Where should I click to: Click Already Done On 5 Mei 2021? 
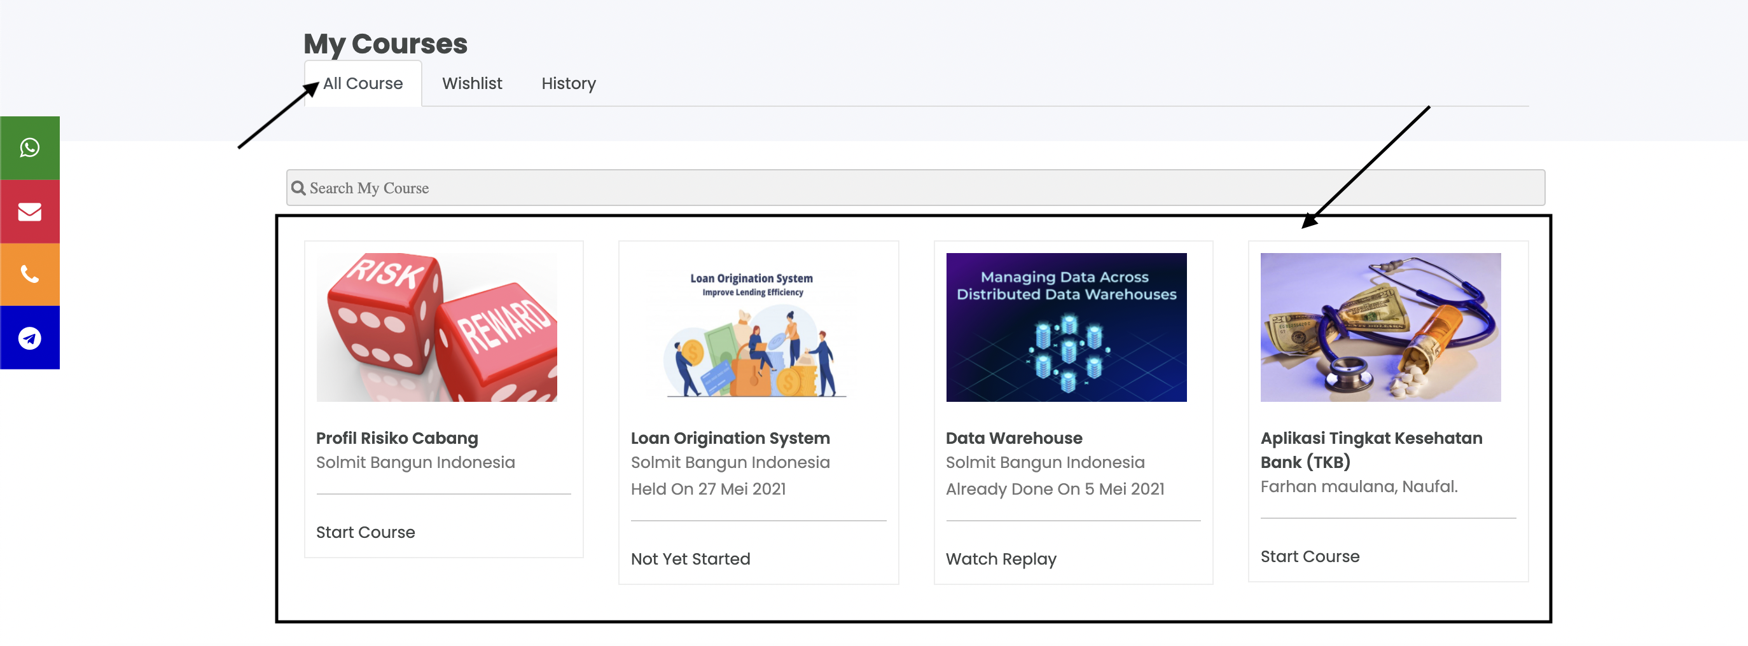click(x=1055, y=489)
